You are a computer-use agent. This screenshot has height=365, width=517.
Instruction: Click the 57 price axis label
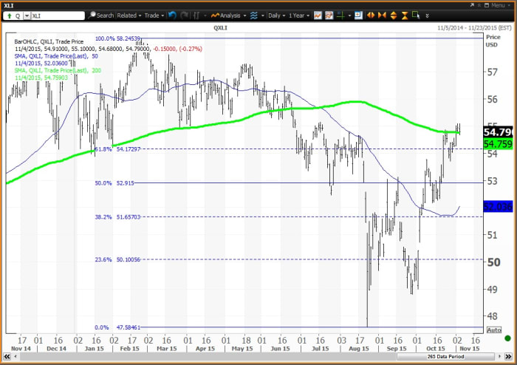[x=493, y=72]
